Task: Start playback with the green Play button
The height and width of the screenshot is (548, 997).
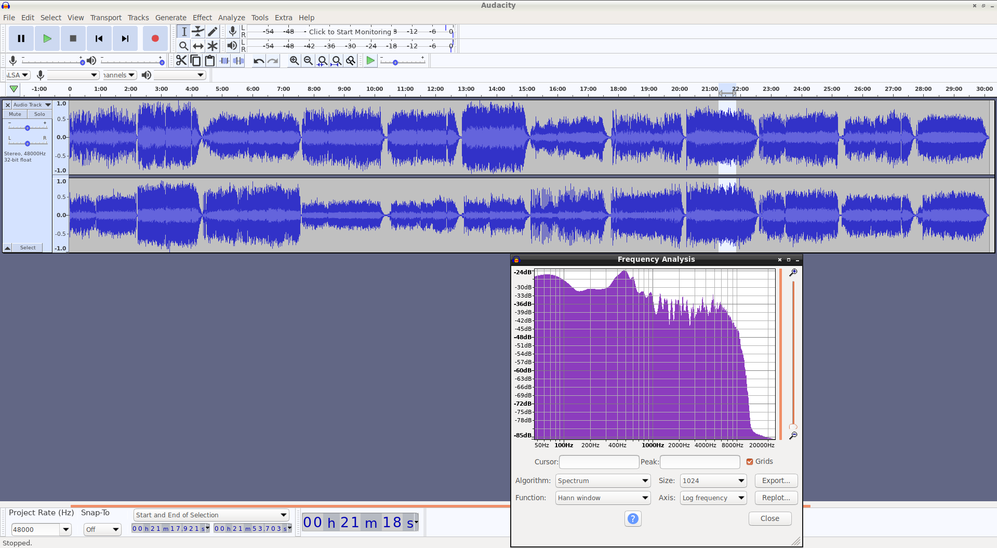Action: (x=47, y=38)
